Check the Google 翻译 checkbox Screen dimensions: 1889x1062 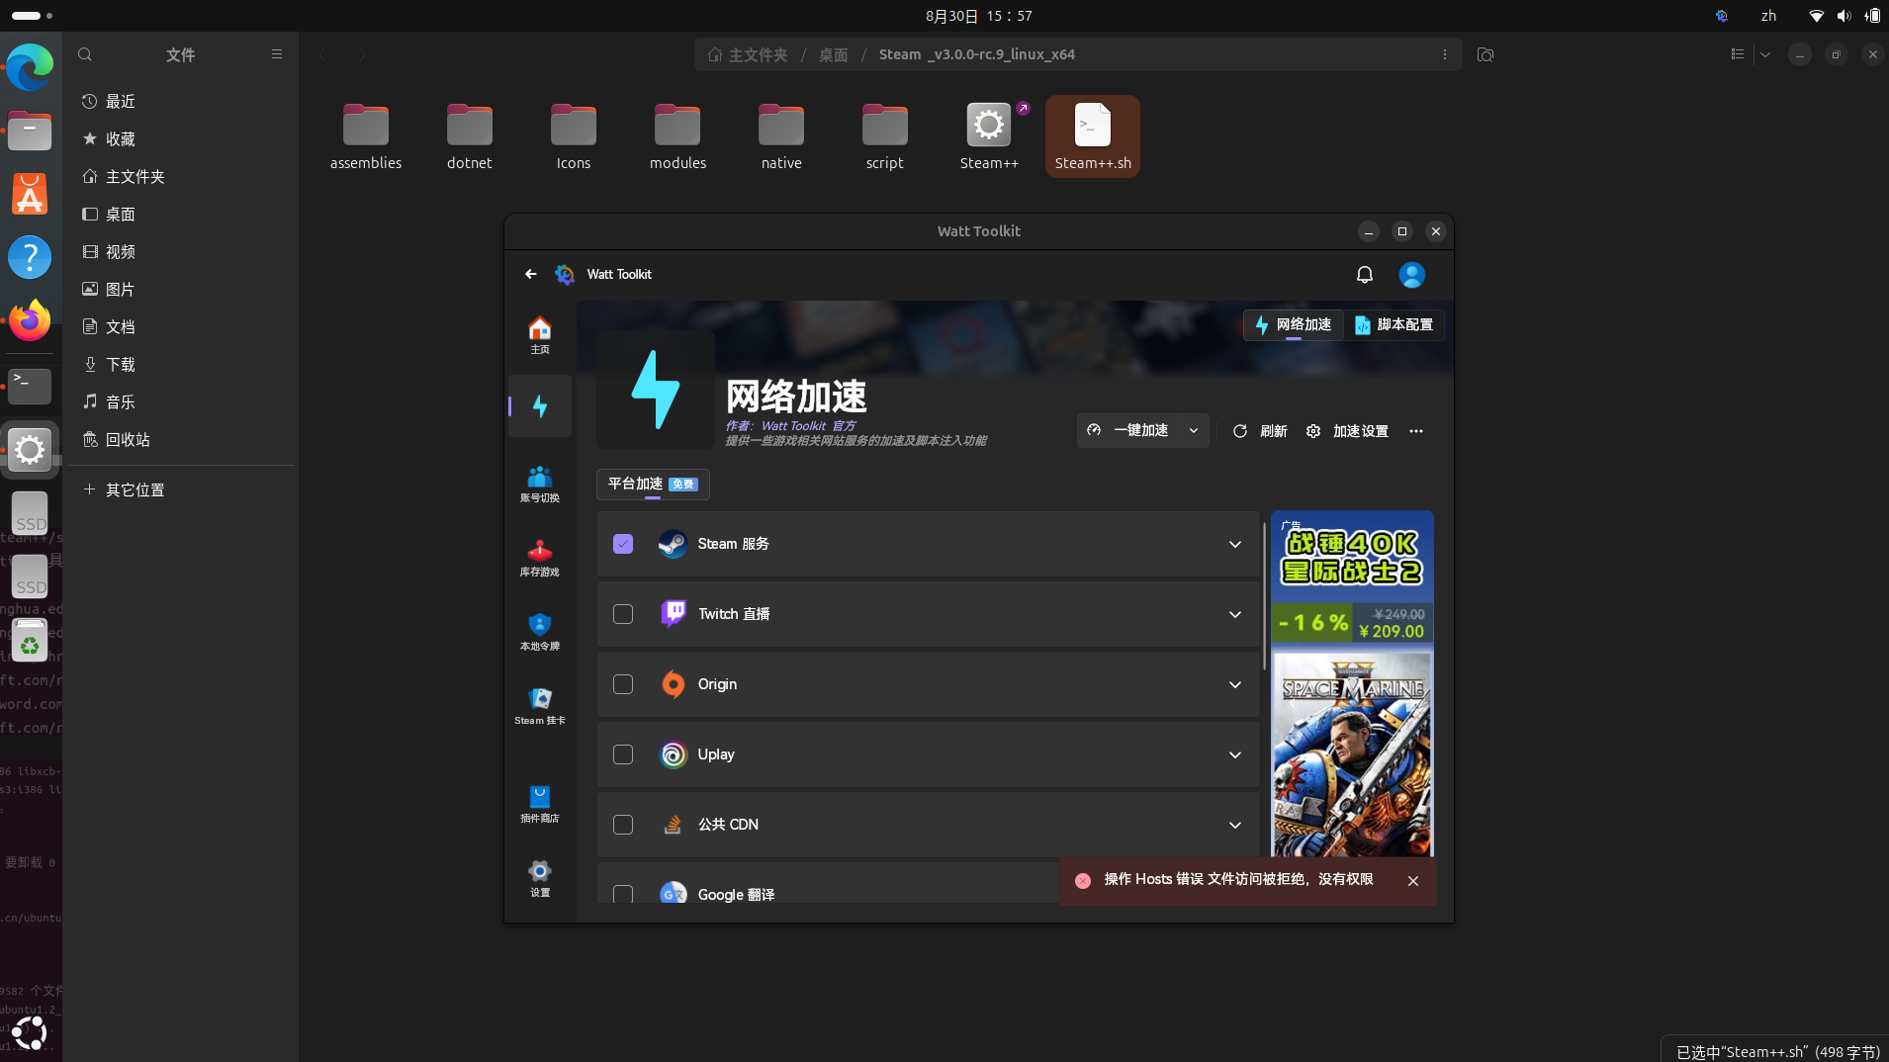point(623,894)
